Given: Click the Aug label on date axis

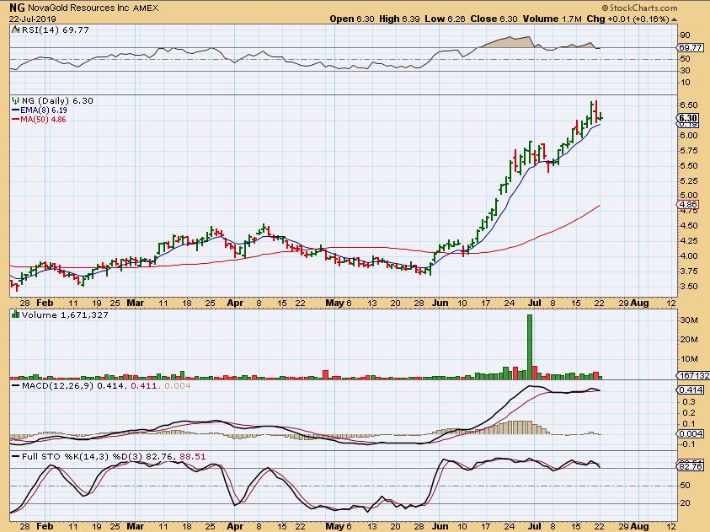Looking at the screenshot, I should (x=641, y=301).
